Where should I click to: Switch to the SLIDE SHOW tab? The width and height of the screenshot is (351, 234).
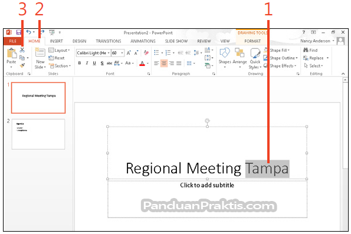pos(176,41)
